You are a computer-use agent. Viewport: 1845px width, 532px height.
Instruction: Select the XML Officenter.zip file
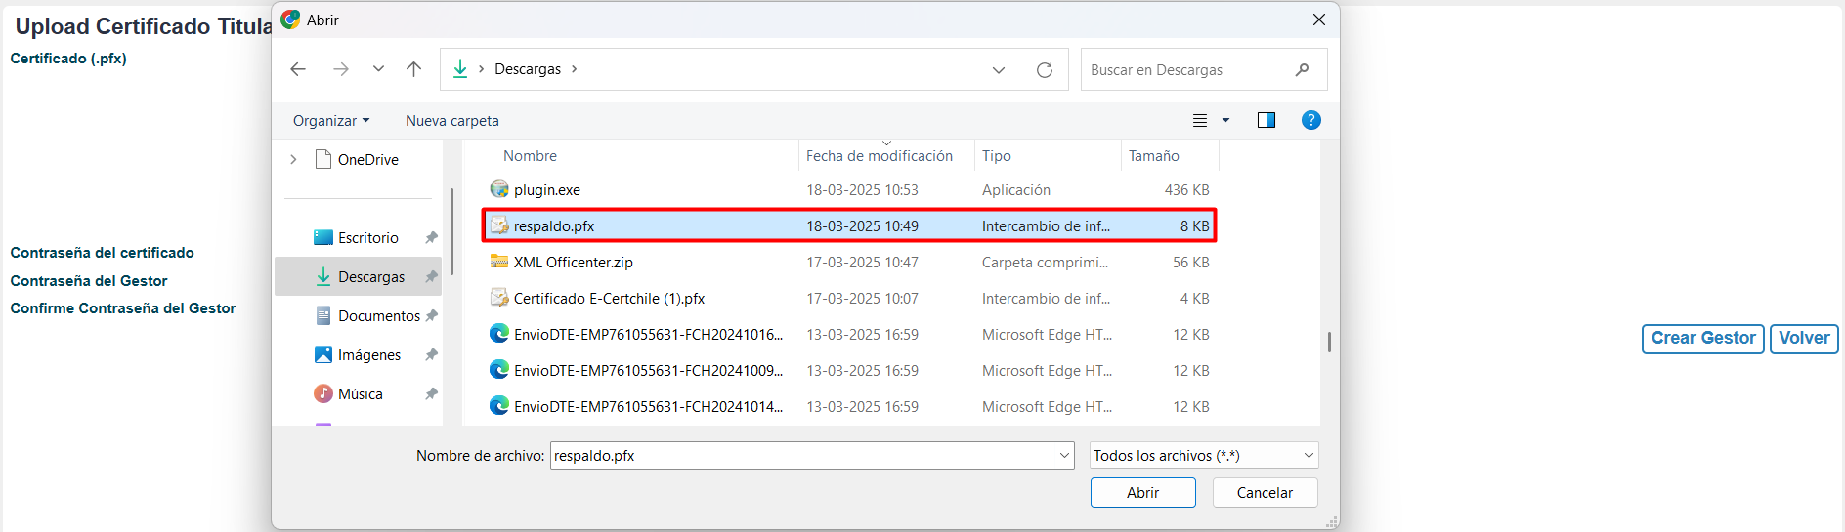[x=573, y=263]
